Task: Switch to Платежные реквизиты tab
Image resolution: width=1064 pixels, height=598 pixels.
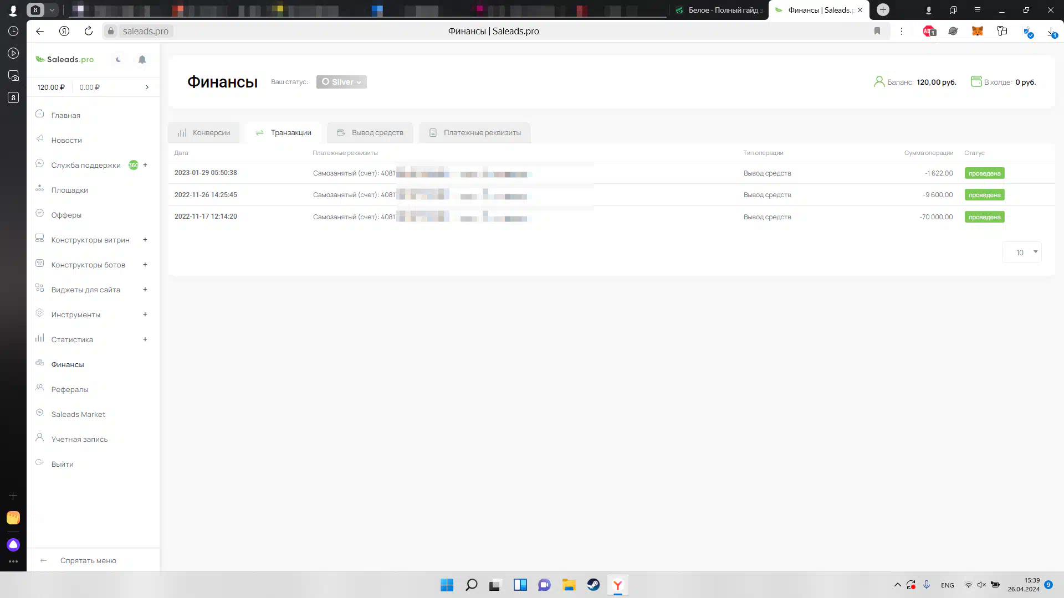Action: point(475,132)
